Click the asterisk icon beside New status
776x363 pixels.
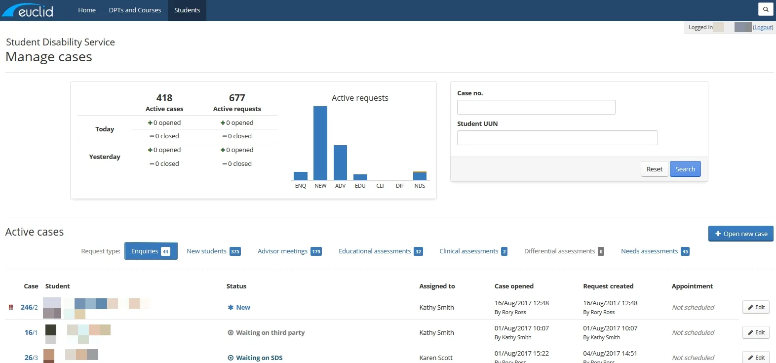click(231, 307)
